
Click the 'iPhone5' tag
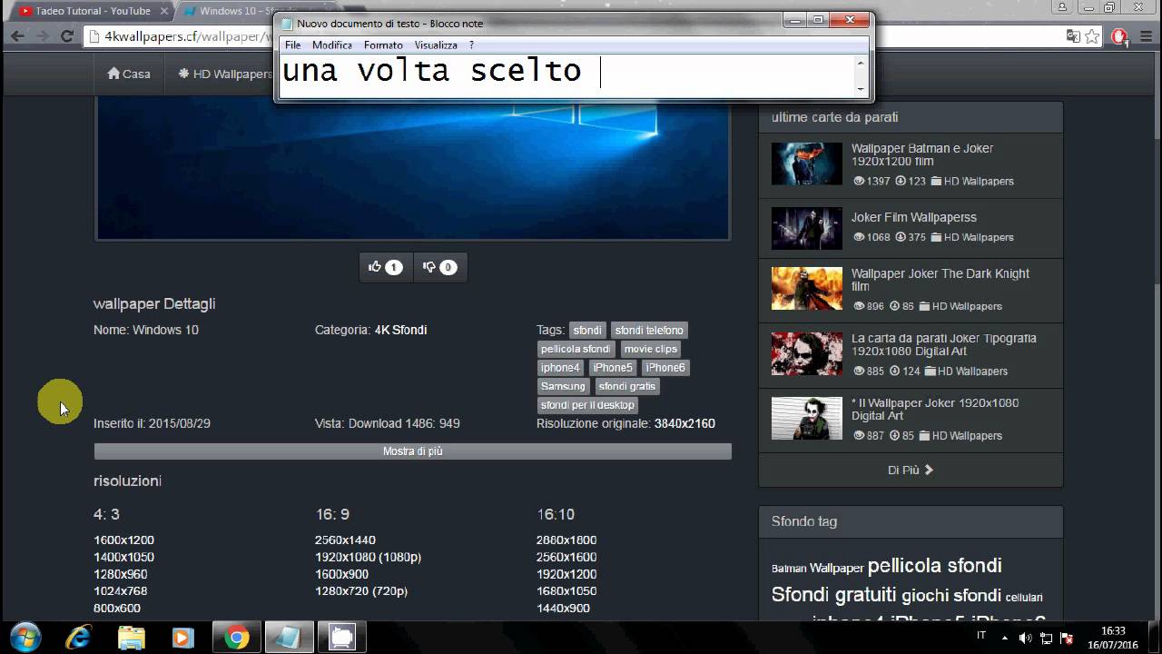pyautogui.click(x=613, y=368)
